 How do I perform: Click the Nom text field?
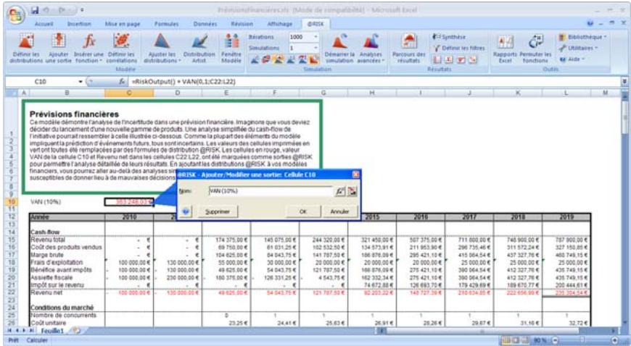click(268, 190)
